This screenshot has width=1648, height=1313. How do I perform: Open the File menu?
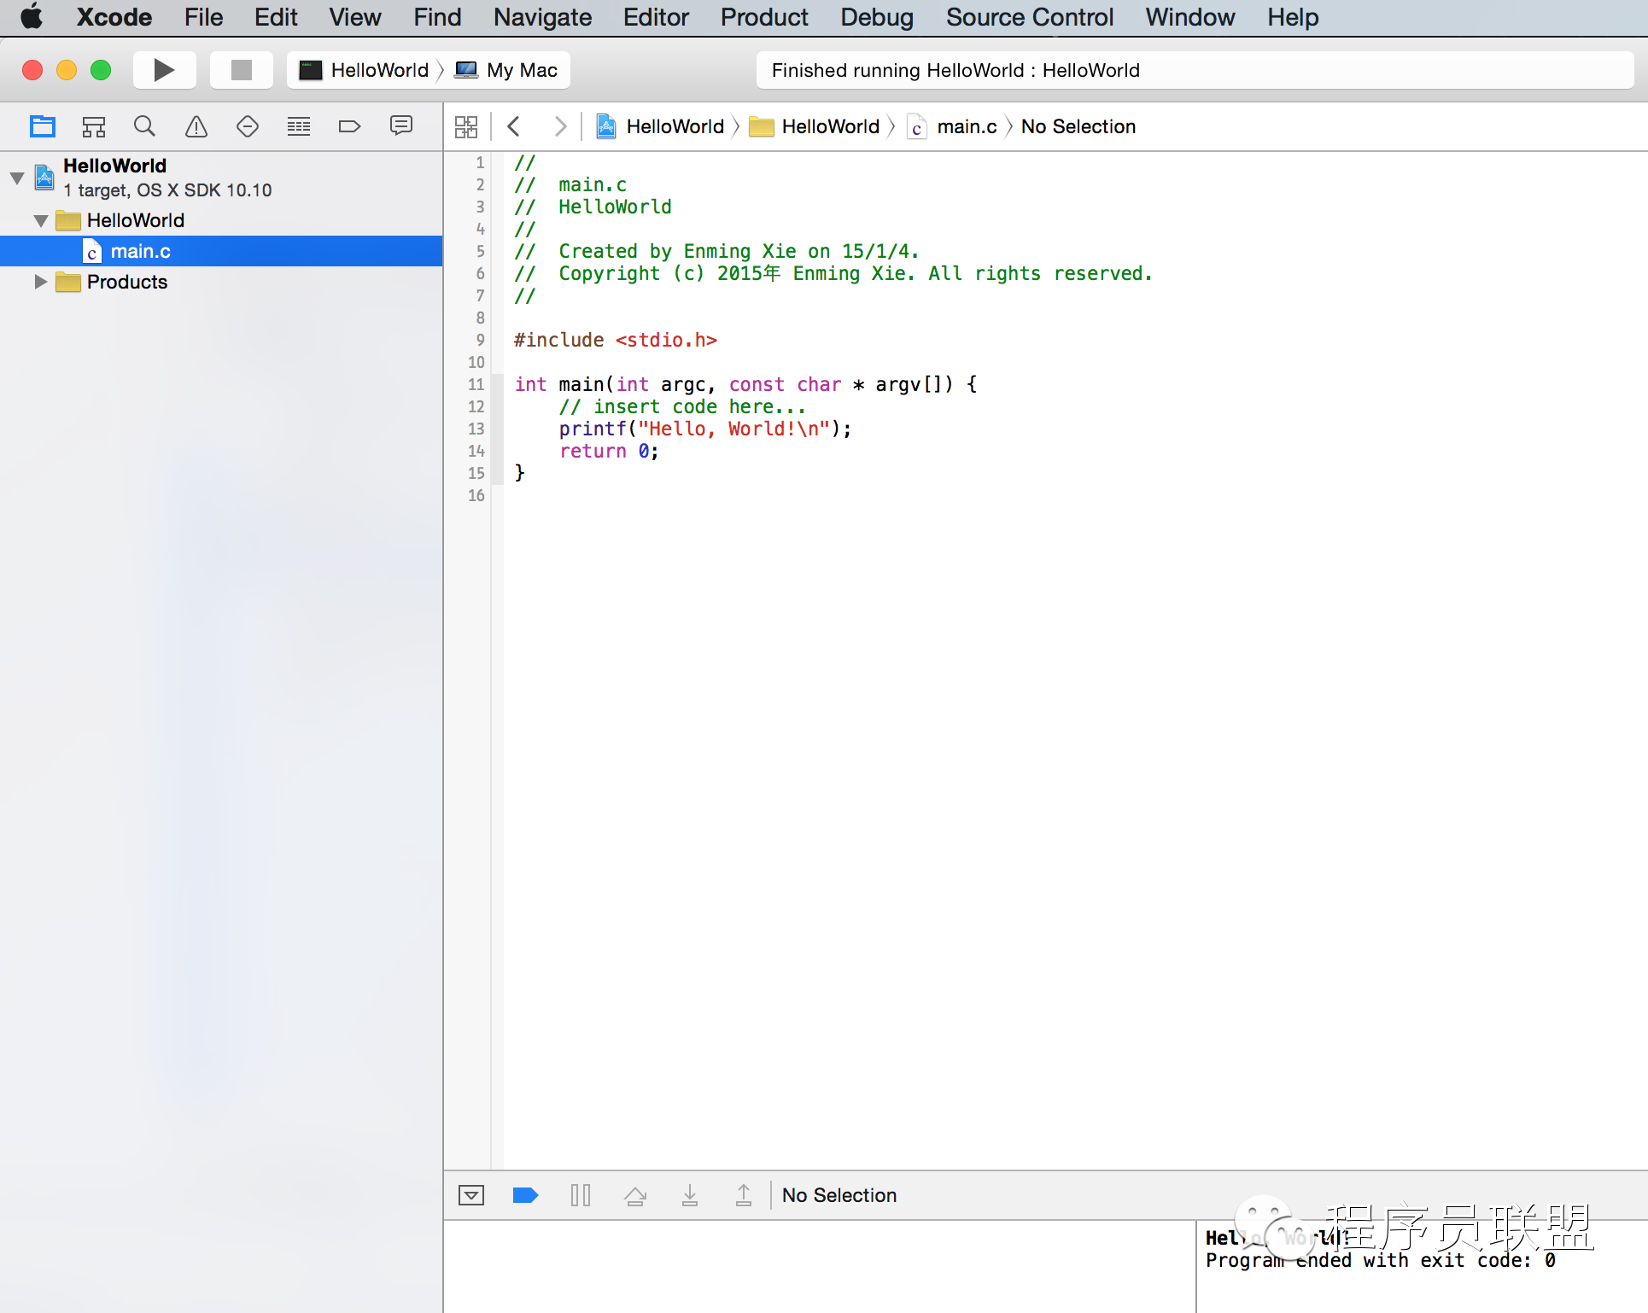(x=203, y=17)
